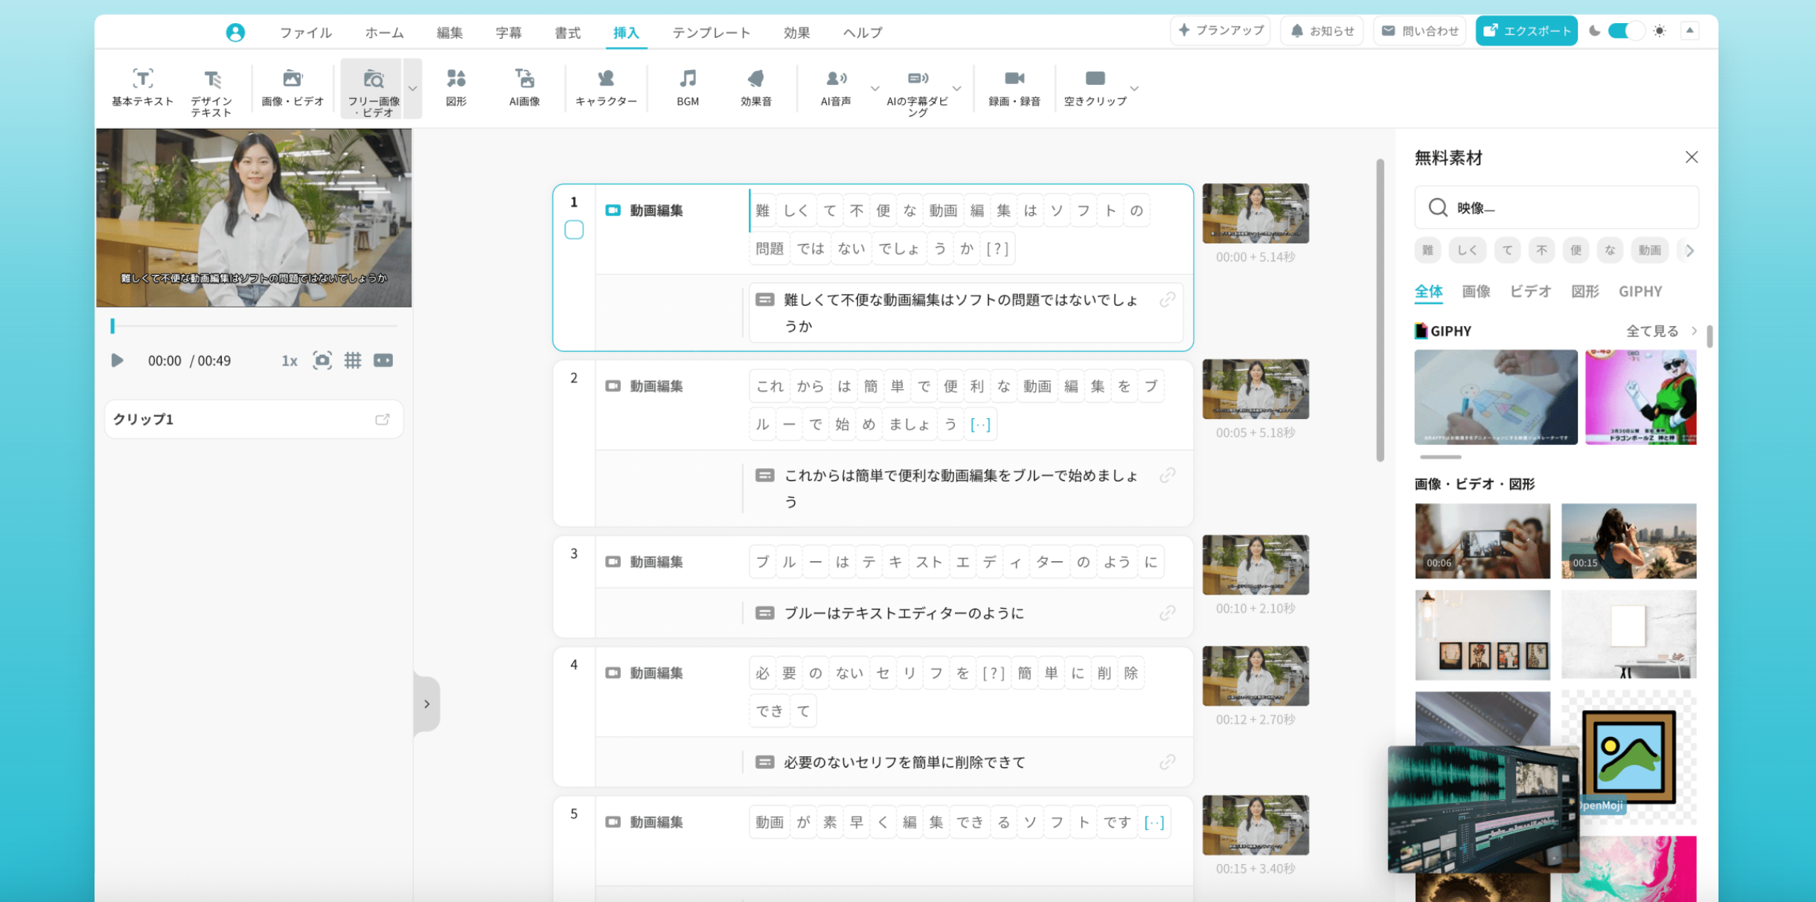Select the 不 keyword tag

coord(1541,250)
